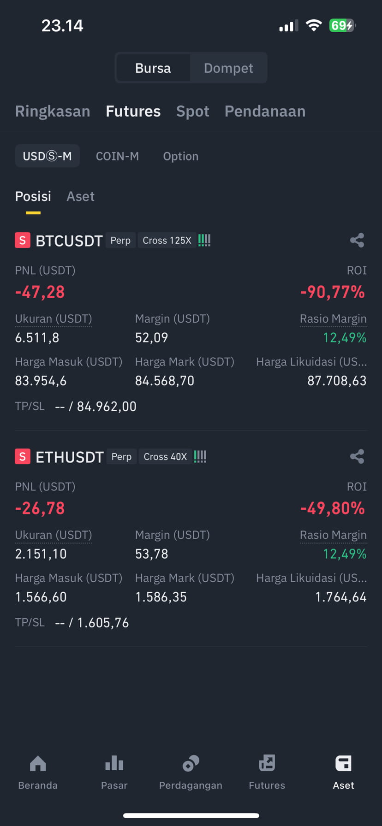This screenshot has height=826, width=382.
Task: Open the Pendanaan tab
Action: pyautogui.click(x=265, y=111)
